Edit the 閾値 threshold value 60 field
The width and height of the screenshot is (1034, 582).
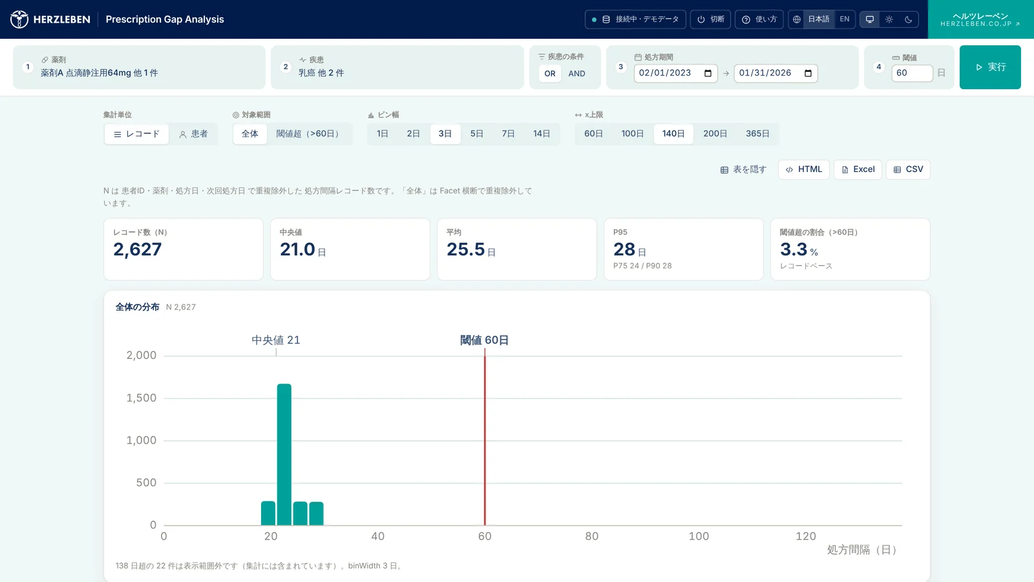[x=912, y=73]
